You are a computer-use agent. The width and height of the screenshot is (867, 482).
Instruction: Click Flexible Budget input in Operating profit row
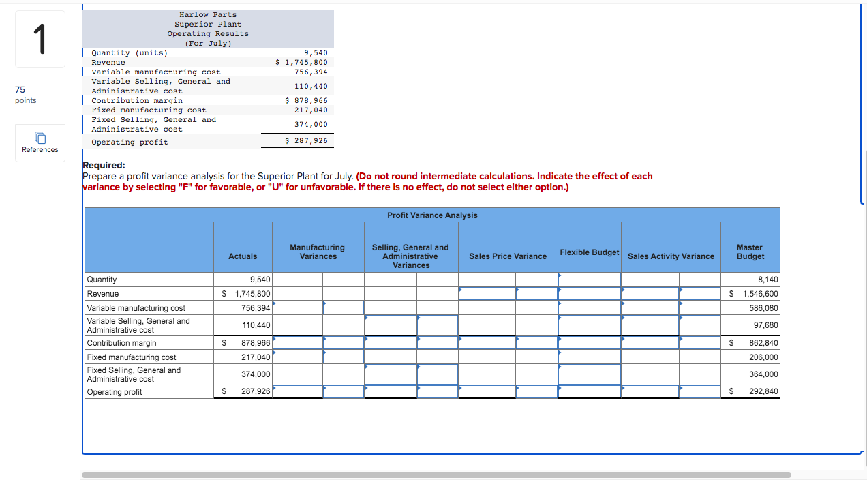[590, 391]
